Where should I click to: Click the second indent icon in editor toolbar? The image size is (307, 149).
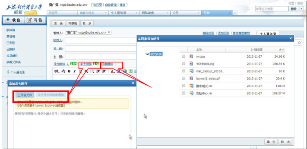[104, 71]
